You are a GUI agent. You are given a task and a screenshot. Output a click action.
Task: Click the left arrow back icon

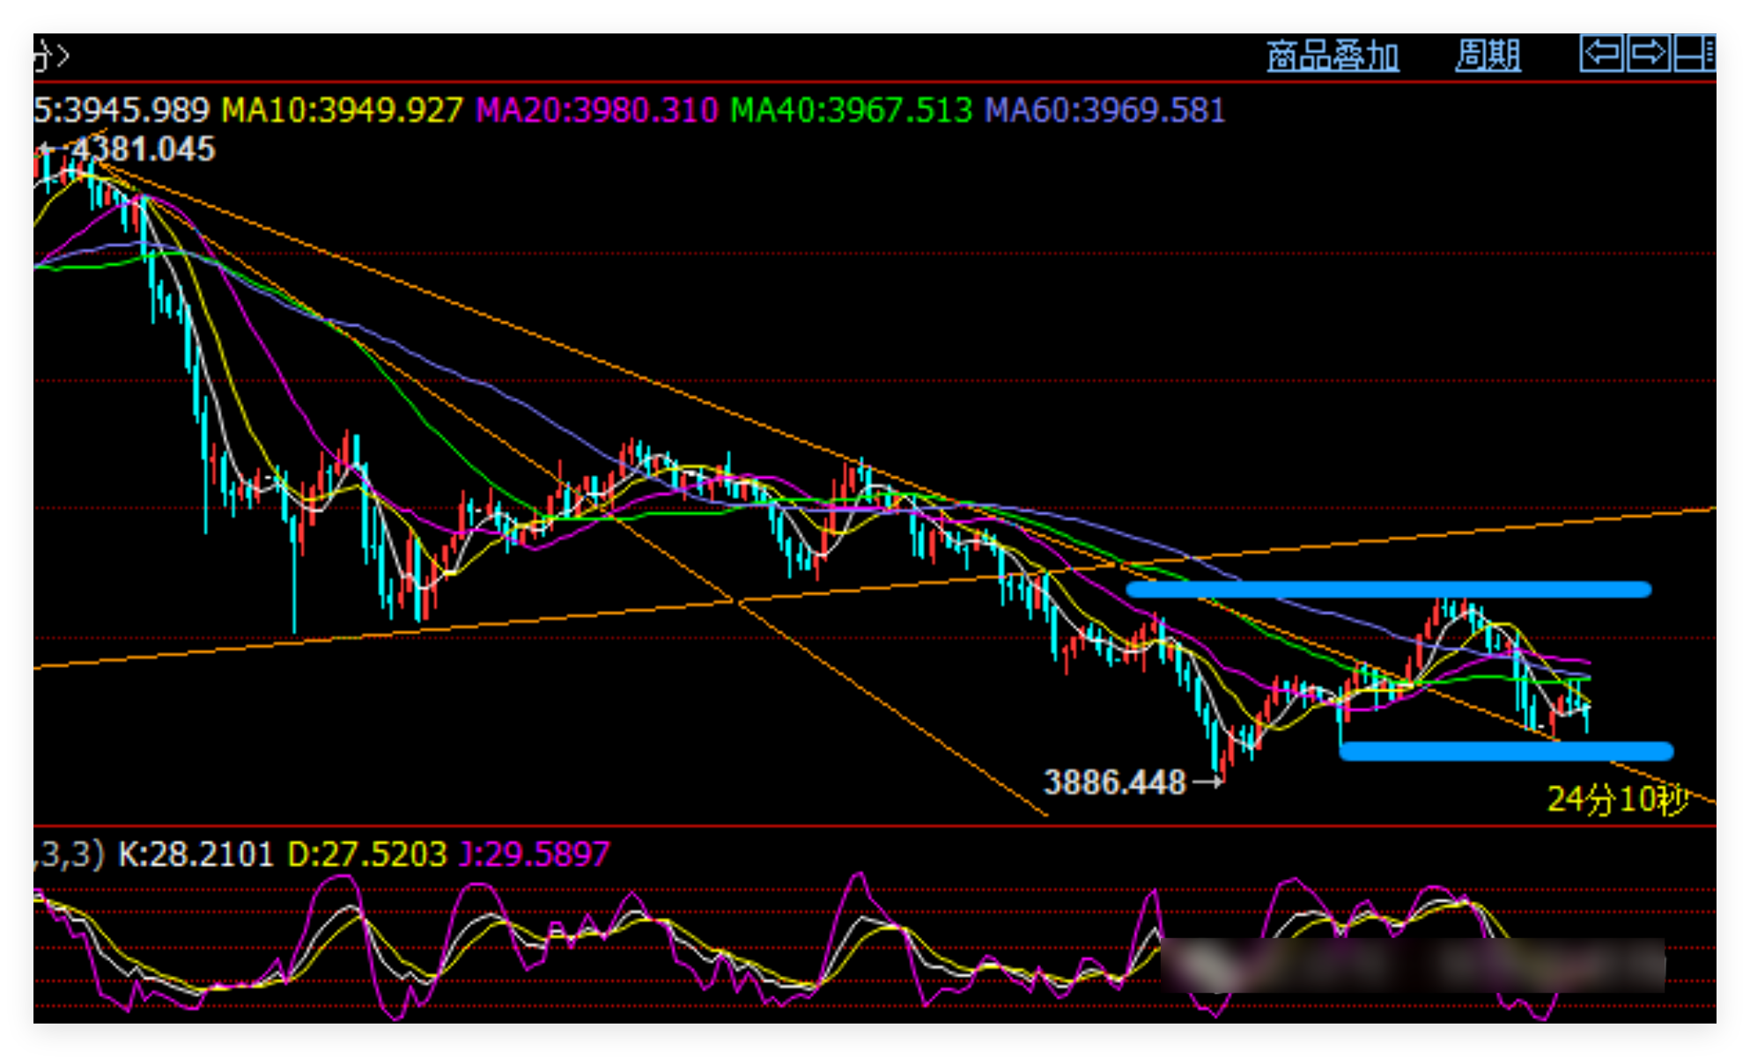pyautogui.click(x=1602, y=53)
